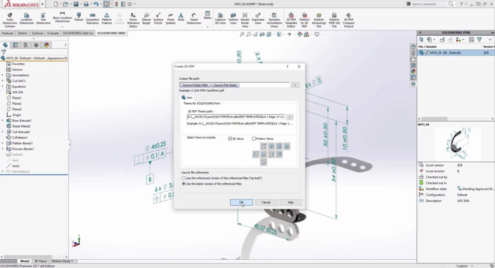Click Model Break View
495x268 pixels.
tap(245, 20)
